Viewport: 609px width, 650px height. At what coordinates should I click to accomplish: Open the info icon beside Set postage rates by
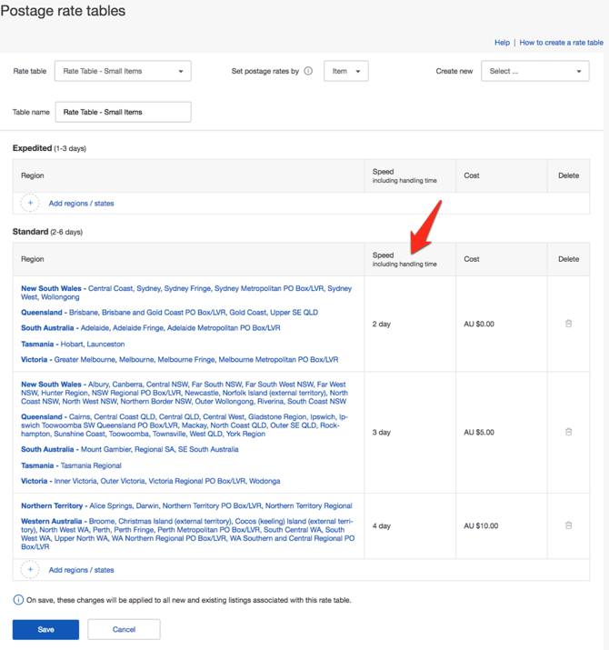(x=308, y=71)
